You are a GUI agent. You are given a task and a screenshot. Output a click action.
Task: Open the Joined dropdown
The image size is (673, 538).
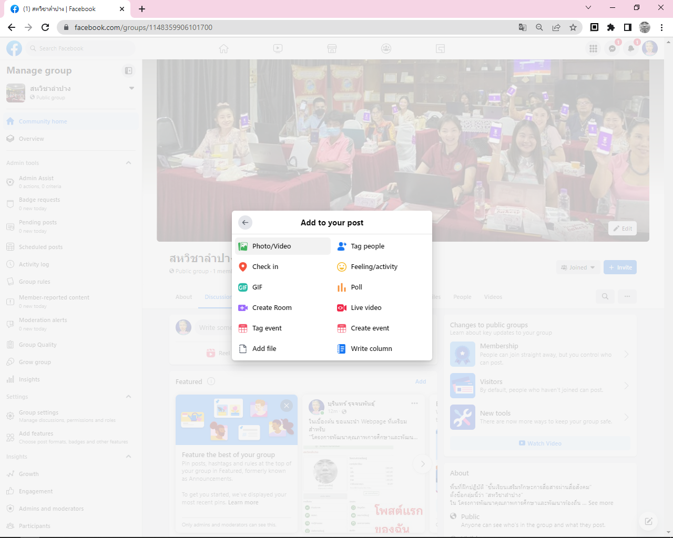pos(578,267)
